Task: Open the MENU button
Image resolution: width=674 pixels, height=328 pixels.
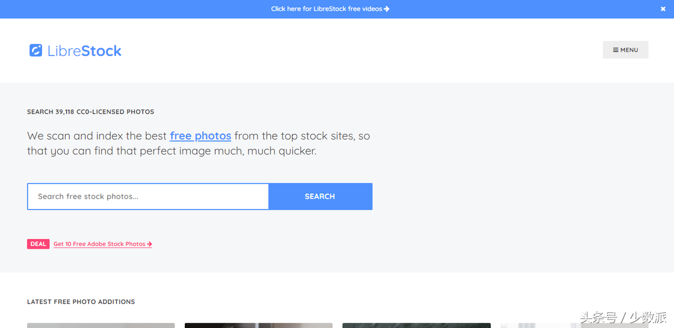Action: tap(625, 50)
